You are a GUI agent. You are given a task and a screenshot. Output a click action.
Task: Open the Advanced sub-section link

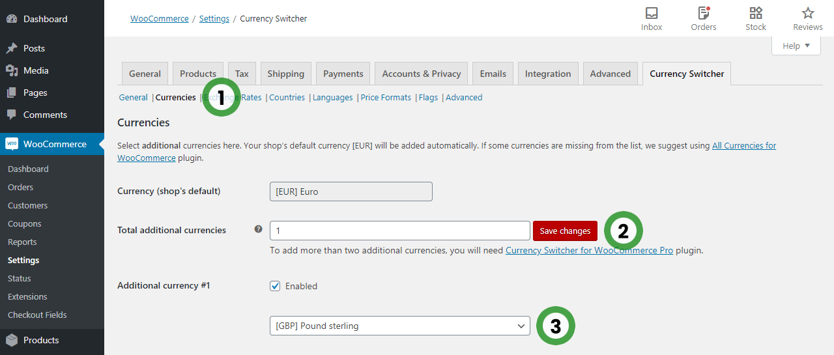pos(464,98)
